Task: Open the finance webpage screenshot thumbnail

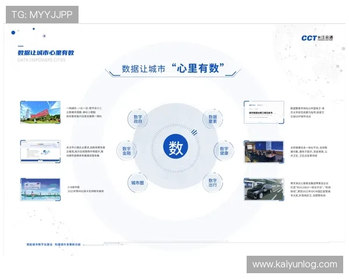Action: click(40, 152)
